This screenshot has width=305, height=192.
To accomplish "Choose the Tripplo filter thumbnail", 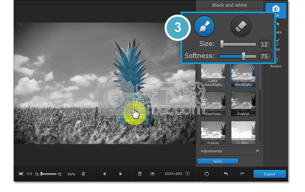I will 213,133.
